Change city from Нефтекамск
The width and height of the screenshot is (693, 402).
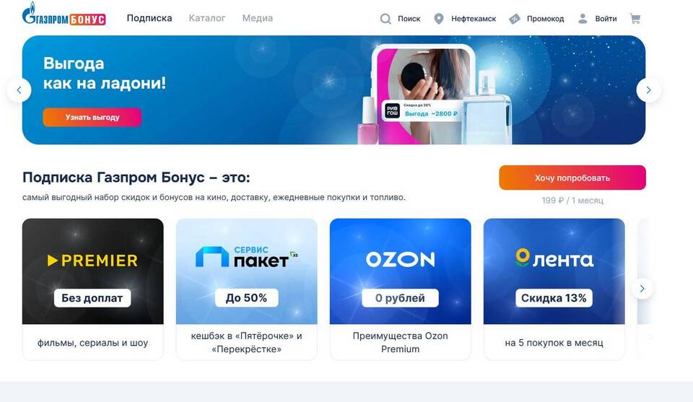pyautogui.click(x=474, y=19)
